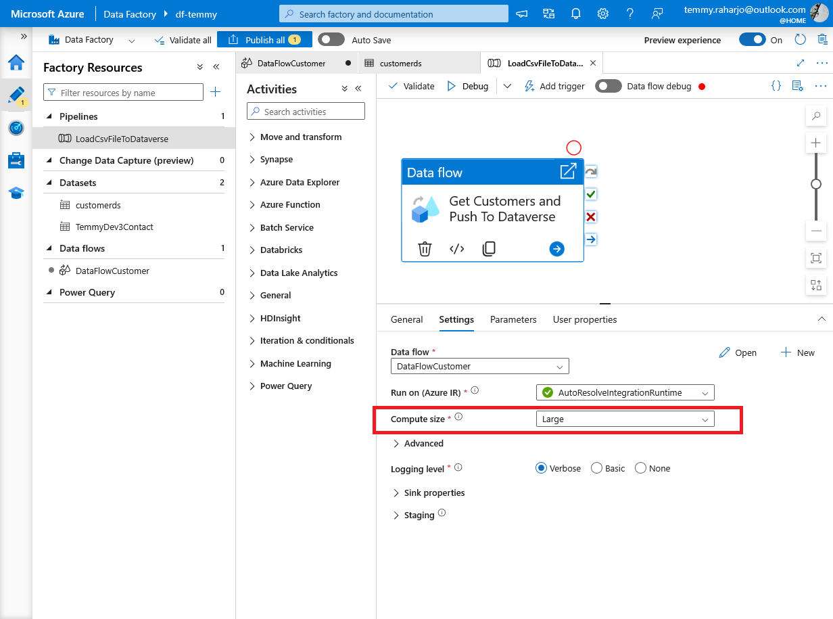The height and width of the screenshot is (619, 833).
Task: Click the megaphone updates icon in header
Action: tap(522, 14)
